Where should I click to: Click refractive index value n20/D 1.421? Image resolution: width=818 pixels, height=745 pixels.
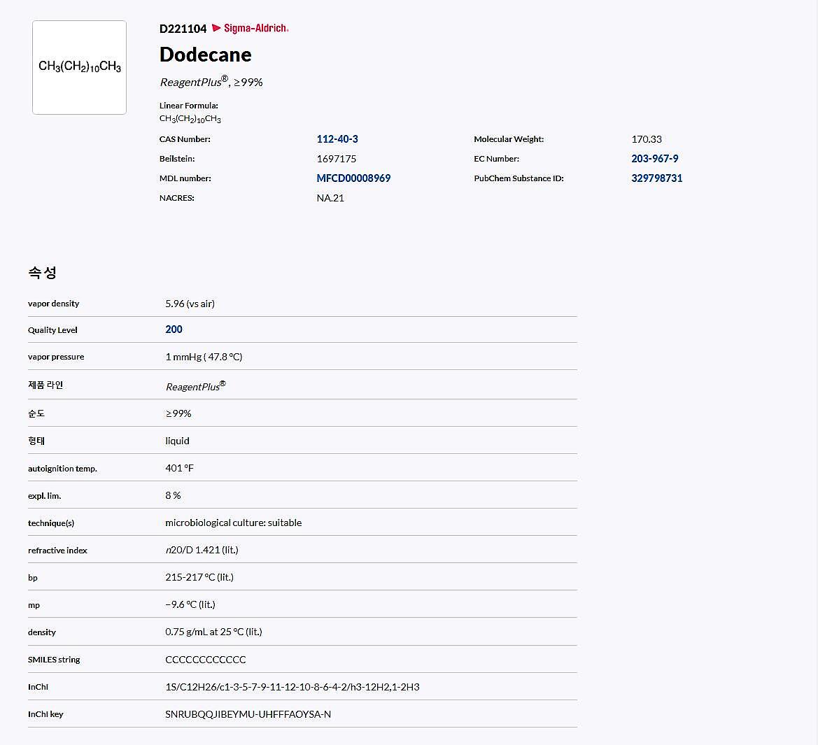202,550
